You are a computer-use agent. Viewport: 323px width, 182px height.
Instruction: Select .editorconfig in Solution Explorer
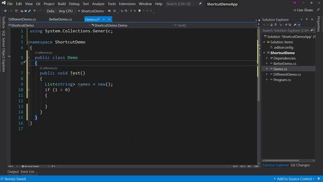(284, 48)
